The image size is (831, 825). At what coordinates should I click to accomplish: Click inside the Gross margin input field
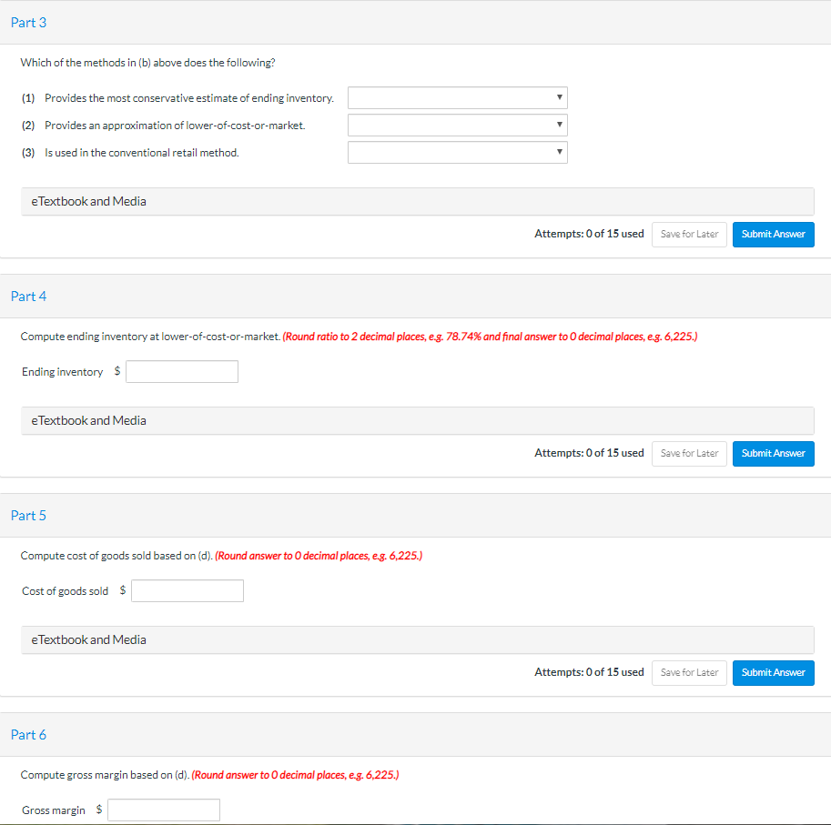(x=163, y=810)
